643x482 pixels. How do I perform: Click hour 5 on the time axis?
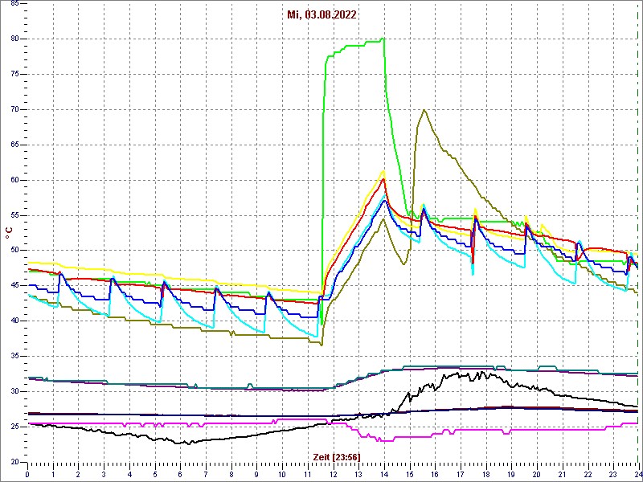(154, 475)
